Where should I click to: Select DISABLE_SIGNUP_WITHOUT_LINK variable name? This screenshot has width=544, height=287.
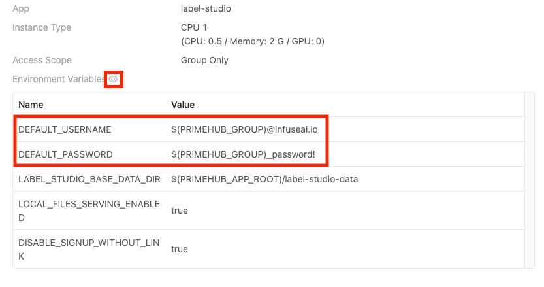click(89, 250)
